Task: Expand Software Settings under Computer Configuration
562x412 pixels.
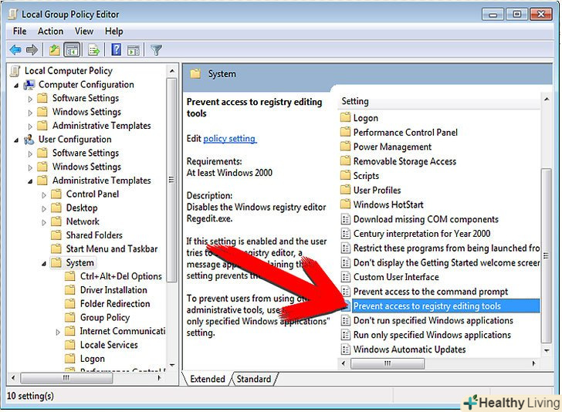Action: 30,100
